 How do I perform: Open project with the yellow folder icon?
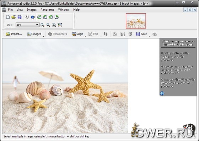pyautogui.click(x=14, y=17)
